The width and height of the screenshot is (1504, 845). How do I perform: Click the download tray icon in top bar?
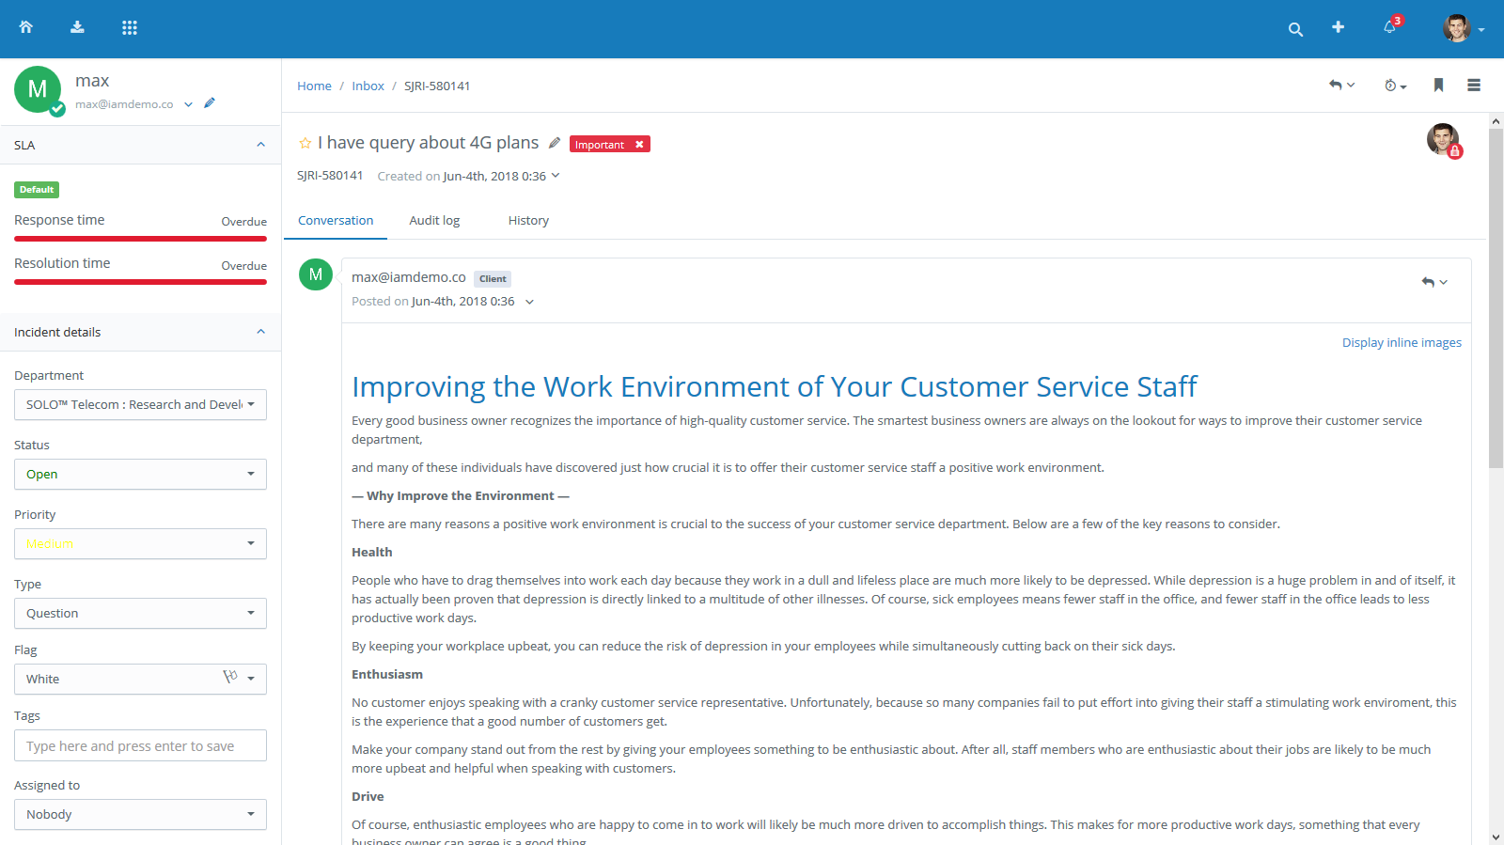pos(77,27)
